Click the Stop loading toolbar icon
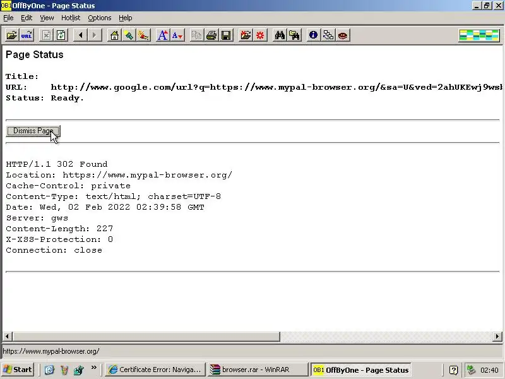505x379 pixels. [46, 35]
